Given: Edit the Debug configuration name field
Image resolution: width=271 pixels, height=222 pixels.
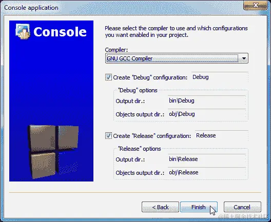Looking at the screenshot, I should (x=220, y=77).
